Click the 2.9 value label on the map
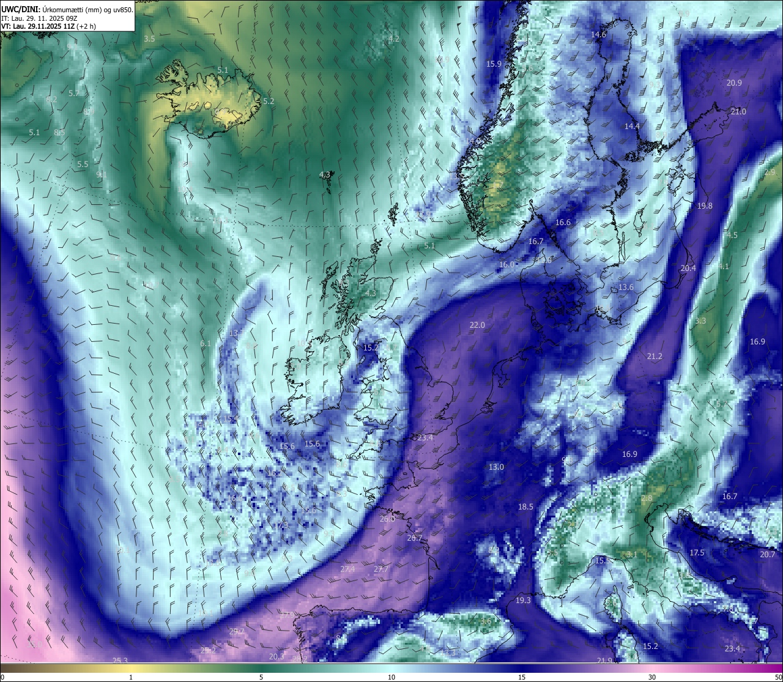The height and width of the screenshot is (682, 783). point(770,173)
